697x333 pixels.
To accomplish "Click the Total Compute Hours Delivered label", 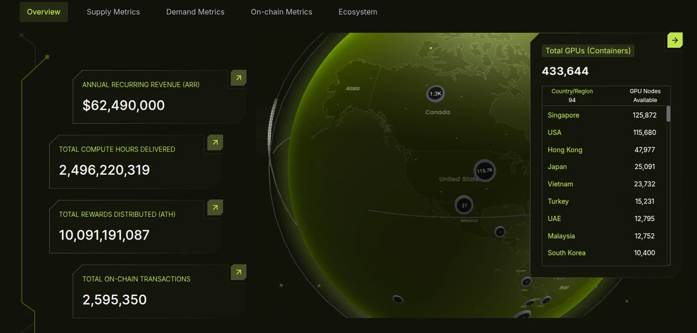I will pyautogui.click(x=117, y=149).
